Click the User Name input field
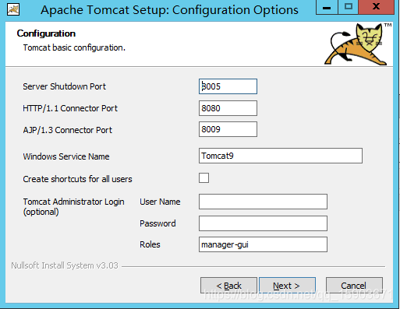This screenshot has height=309, width=400. (263, 202)
